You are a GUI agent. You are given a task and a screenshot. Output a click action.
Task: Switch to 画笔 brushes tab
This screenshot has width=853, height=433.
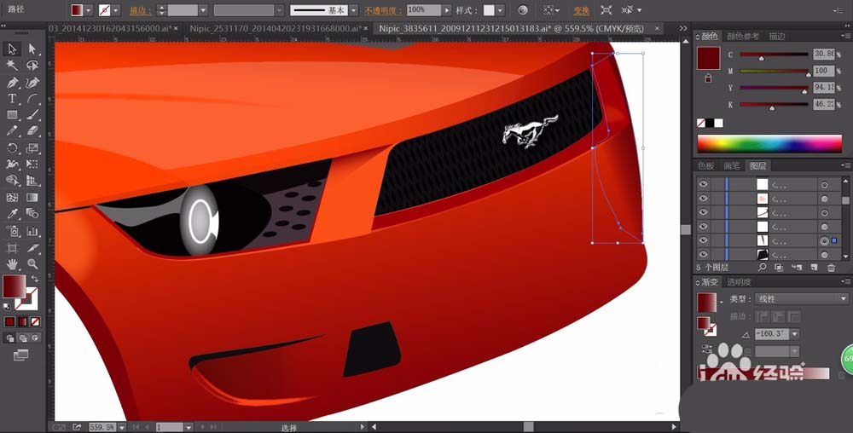point(732,165)
